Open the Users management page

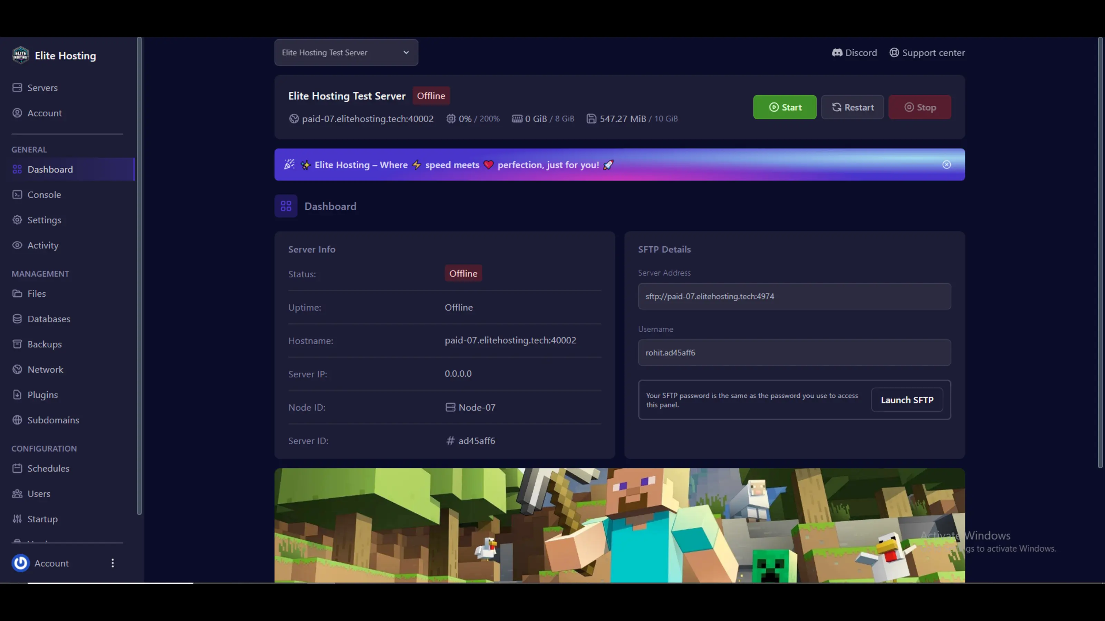click(x=39, y=493)
